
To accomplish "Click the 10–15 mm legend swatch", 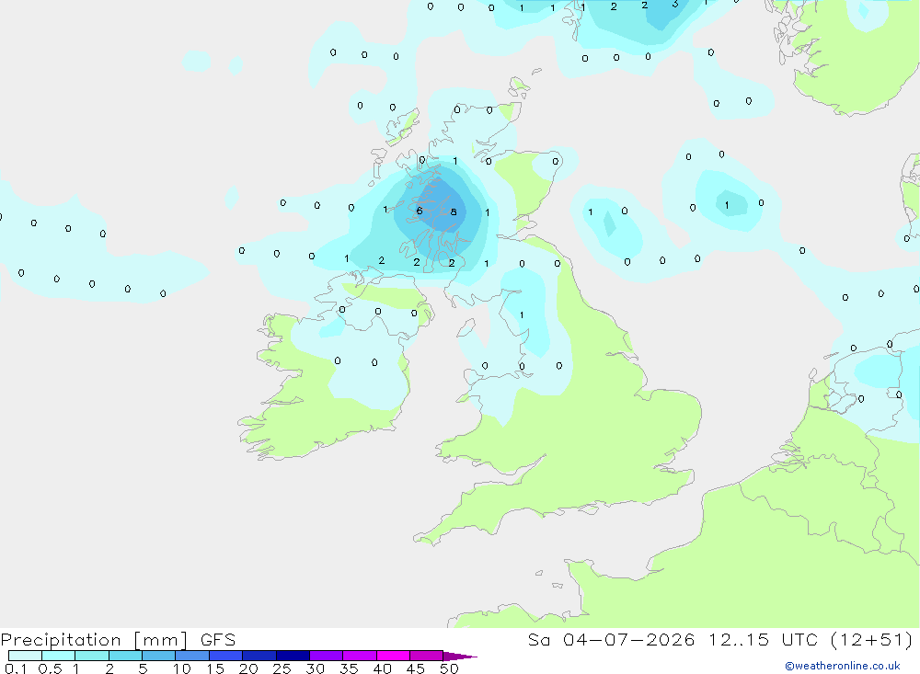I will (192, 656).
